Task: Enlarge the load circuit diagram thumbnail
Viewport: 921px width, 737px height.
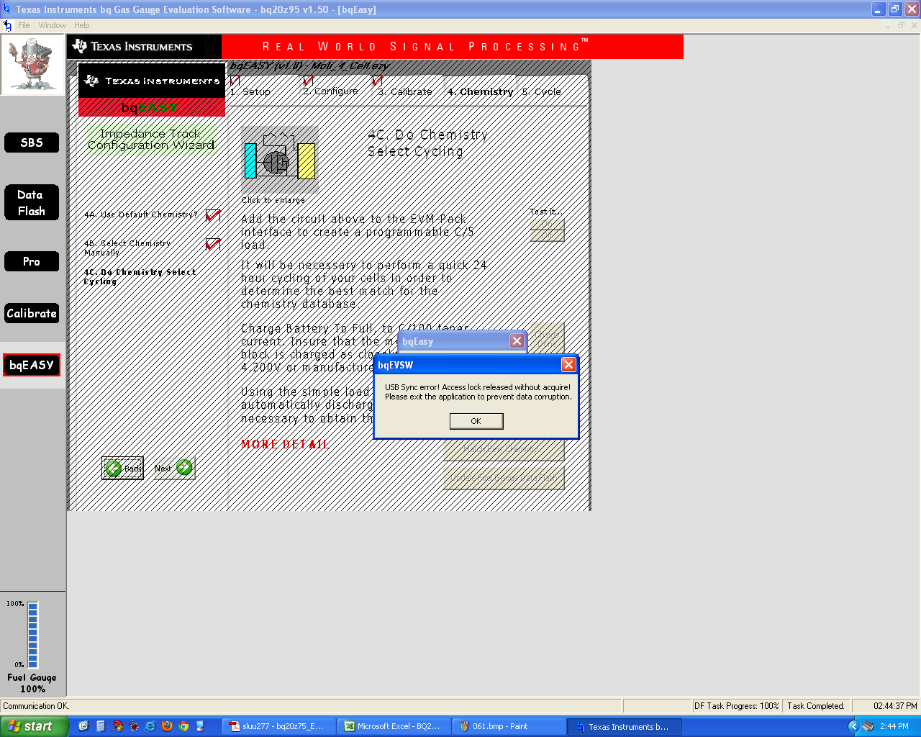Action: 280,160
